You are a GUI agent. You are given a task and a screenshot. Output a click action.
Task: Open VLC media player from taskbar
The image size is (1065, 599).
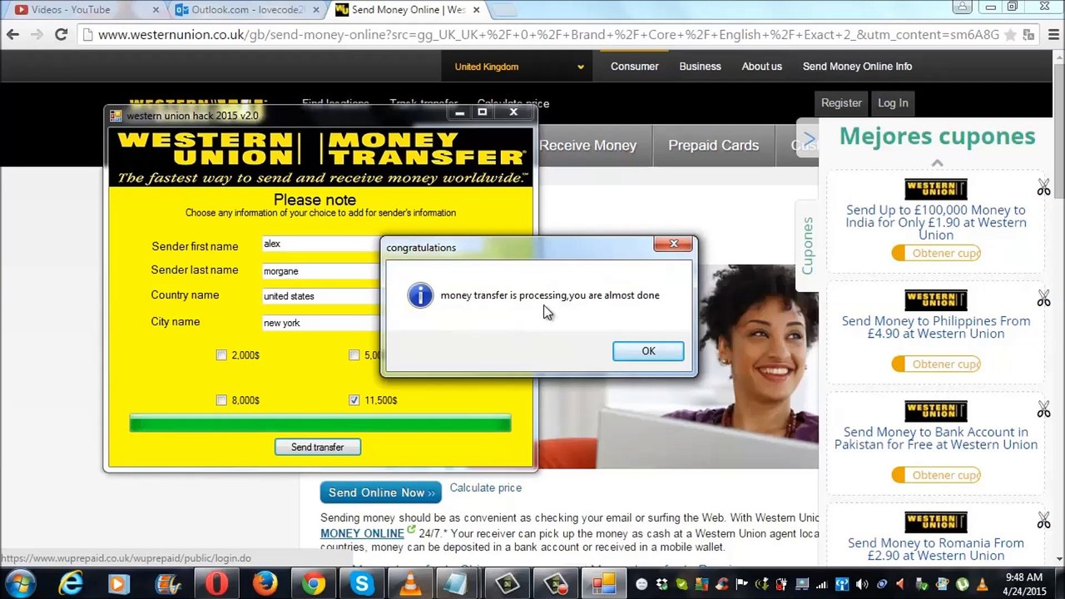(x=410, y=584)
